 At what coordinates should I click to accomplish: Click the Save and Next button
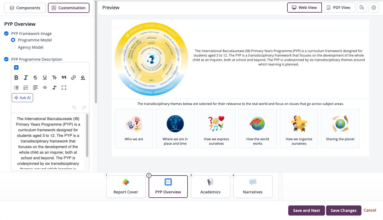click(x=306, y=210)
